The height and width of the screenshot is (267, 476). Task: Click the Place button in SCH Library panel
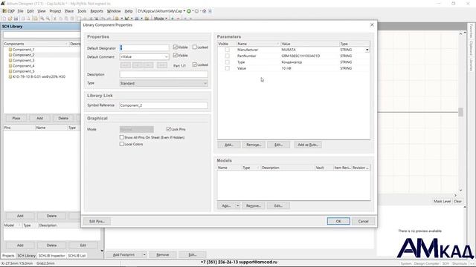[16, 118]
